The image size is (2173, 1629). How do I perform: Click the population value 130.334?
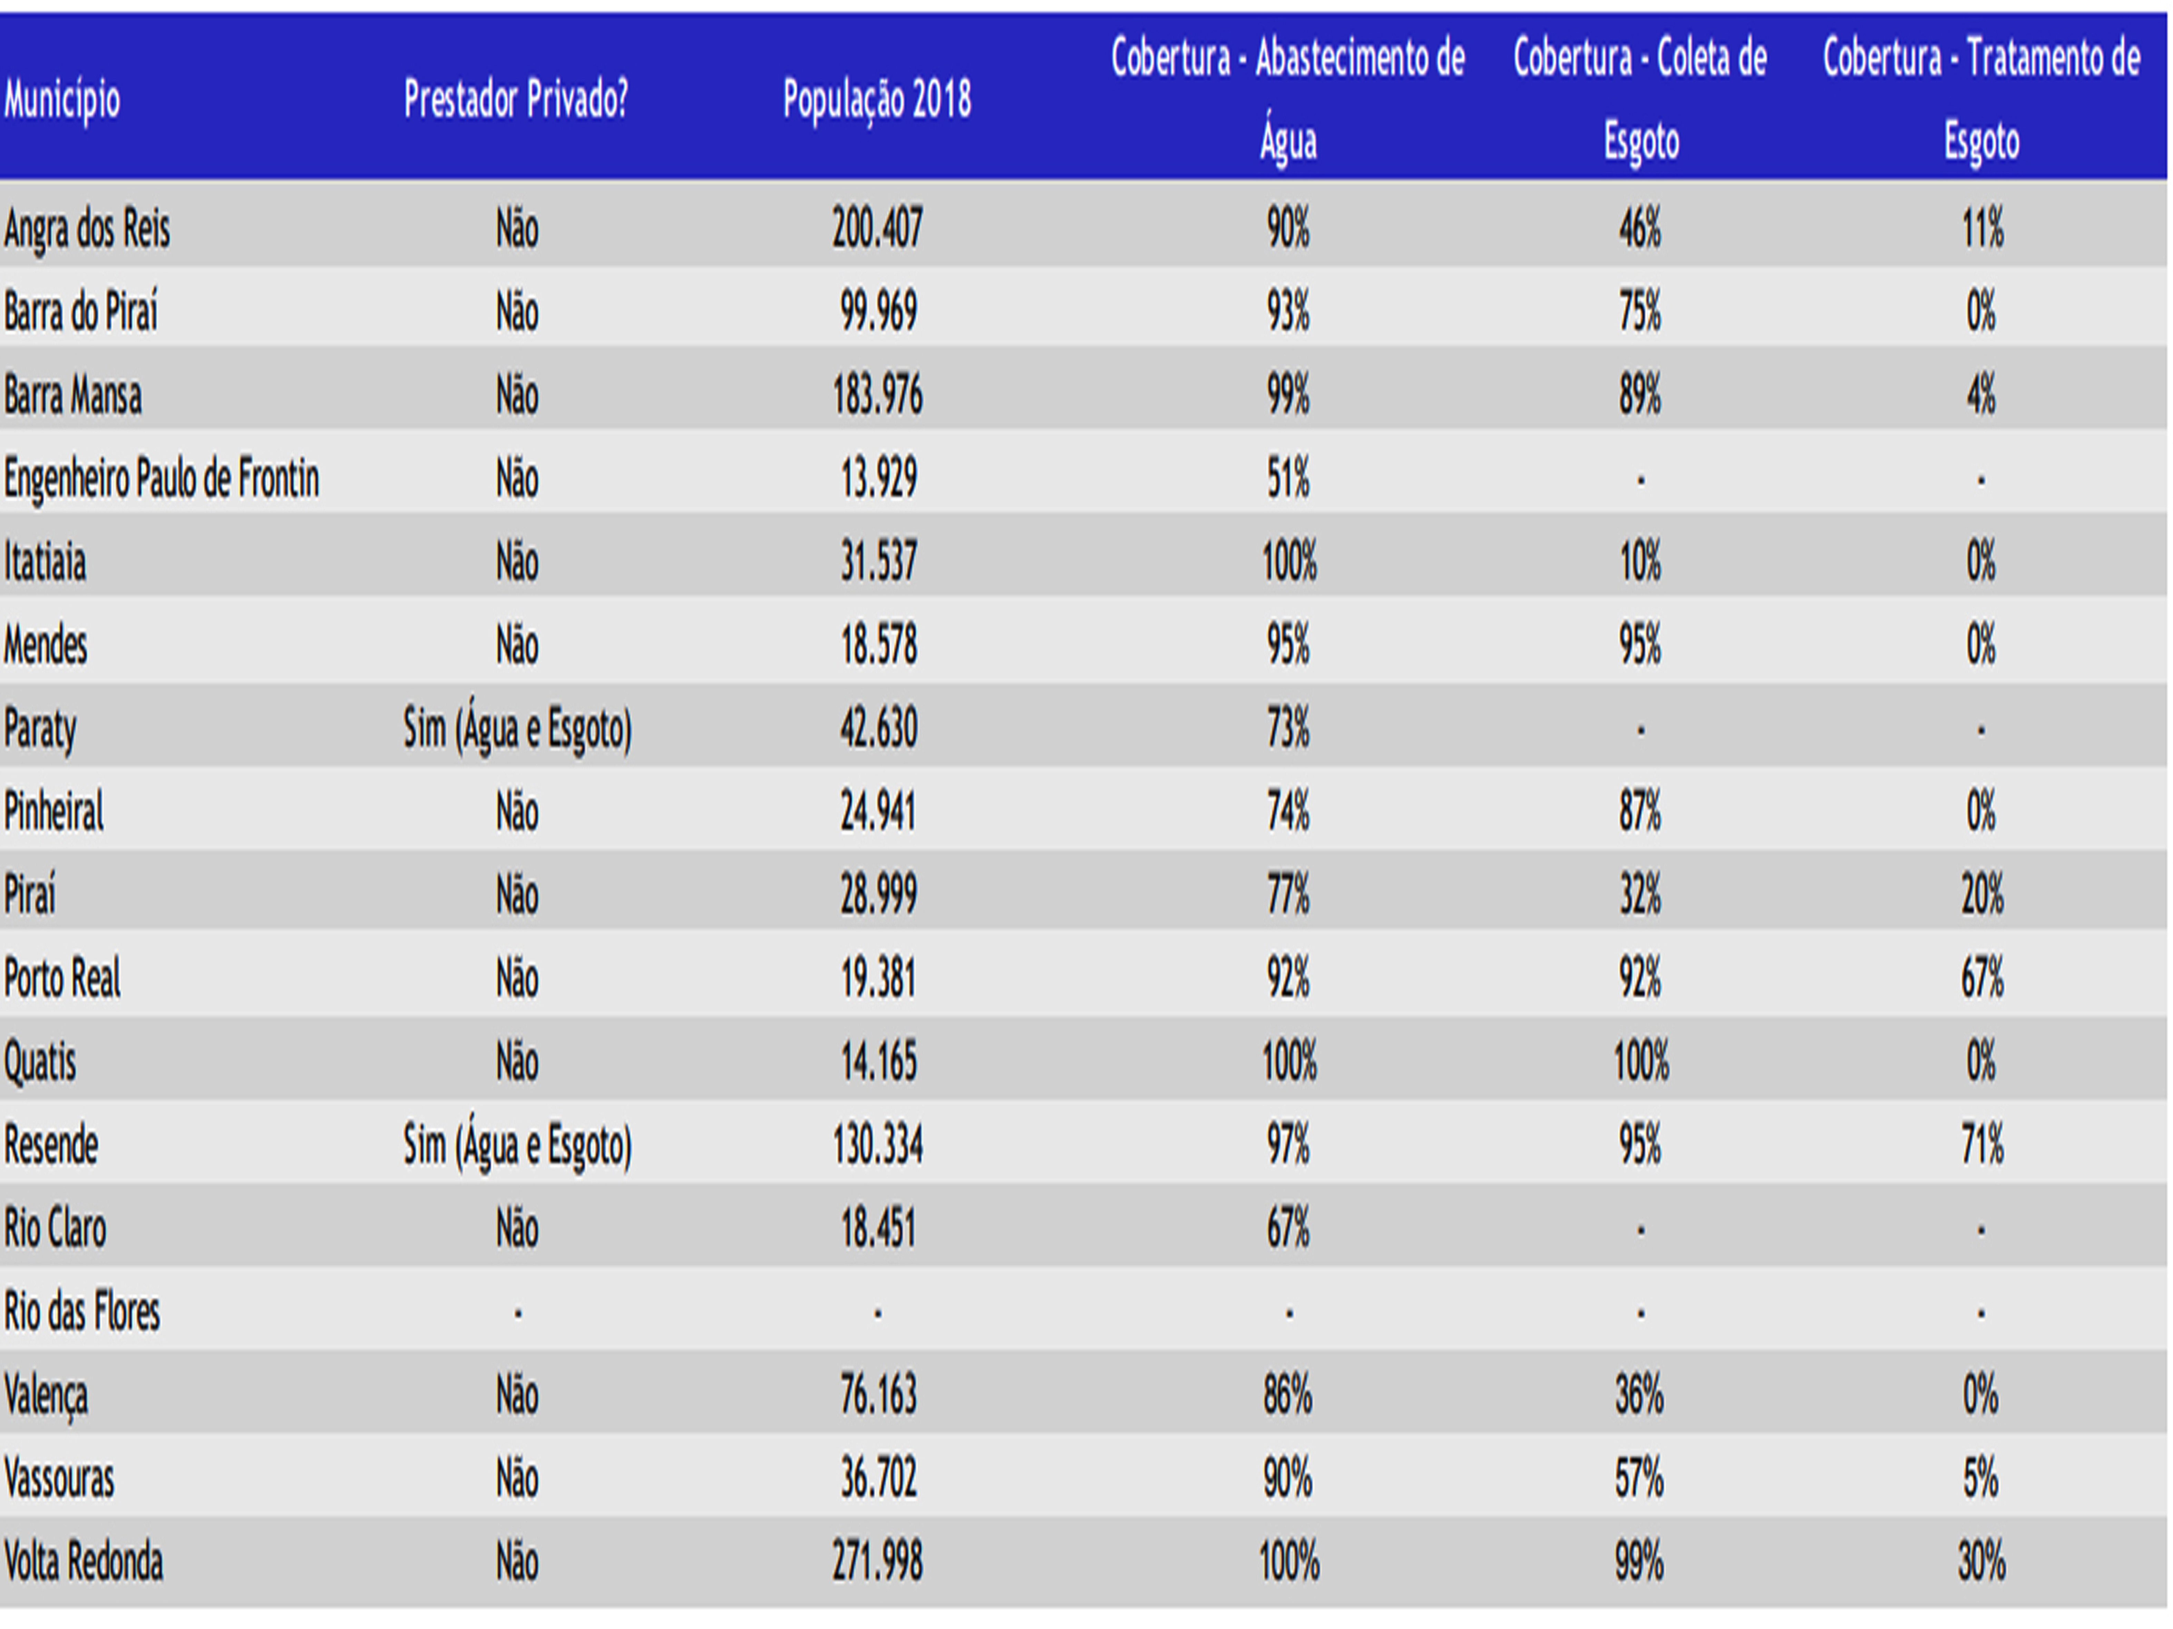(877, 1145)
